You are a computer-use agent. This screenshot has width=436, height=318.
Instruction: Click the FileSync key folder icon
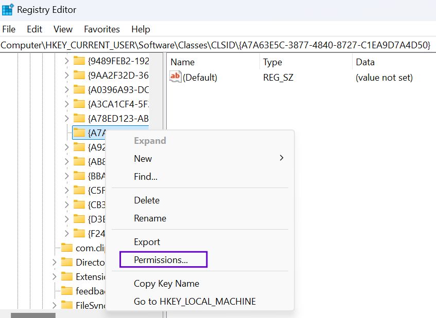[66, 305]
